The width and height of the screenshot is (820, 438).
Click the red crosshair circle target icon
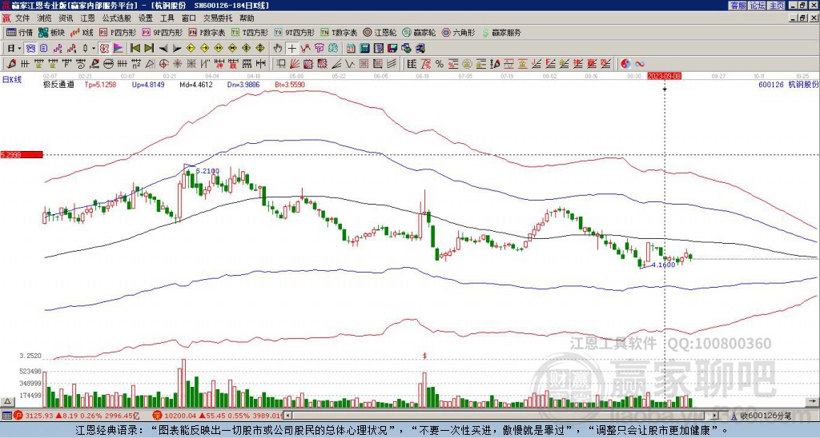click(163, 64)
